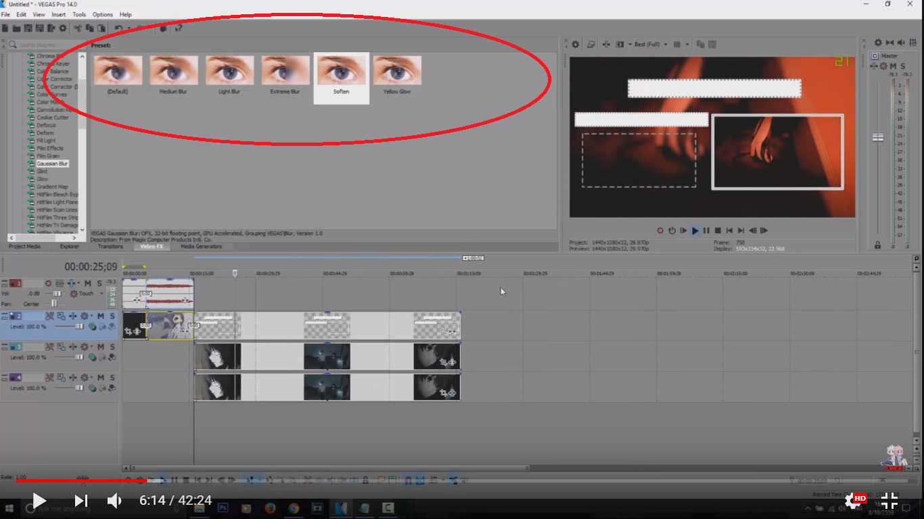Mute video track 2
The image size is (924, 519).
(101, 316)
